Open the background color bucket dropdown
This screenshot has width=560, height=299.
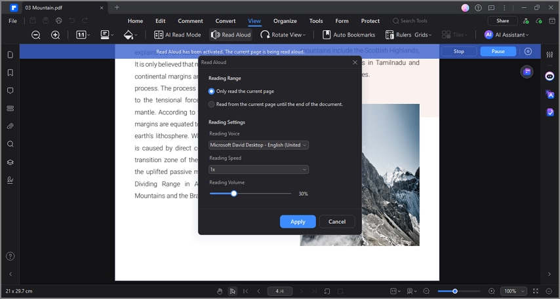pos(130,35)
